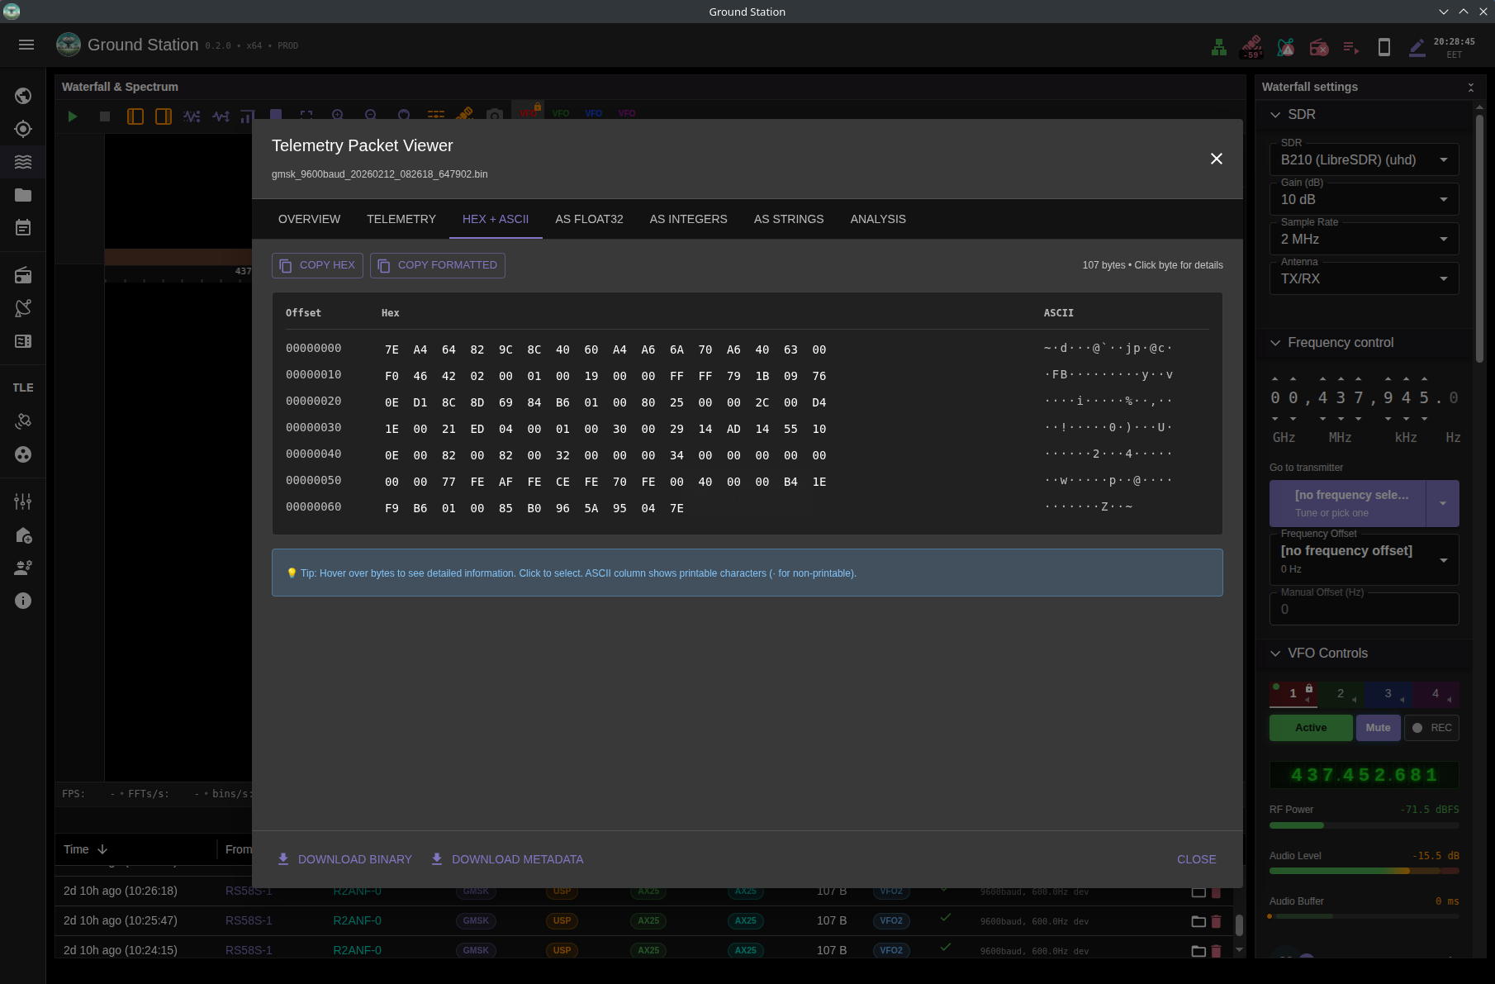Collapse the Frequency control section
Screen dimensions: 1495x984
pyautogui.click(x=1275, y=343)
